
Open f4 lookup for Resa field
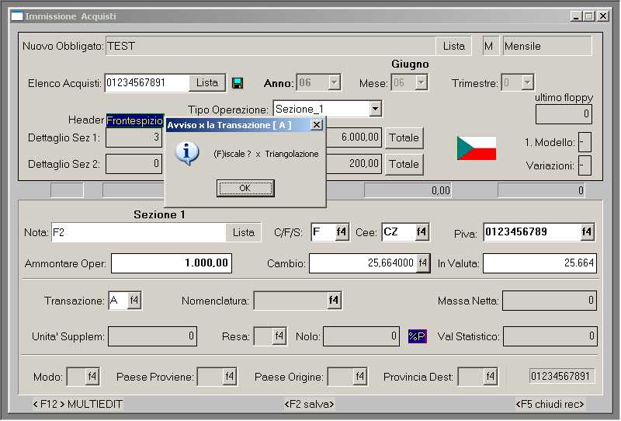coord(279,336)
